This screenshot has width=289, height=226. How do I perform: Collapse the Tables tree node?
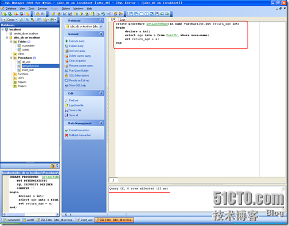11,42
